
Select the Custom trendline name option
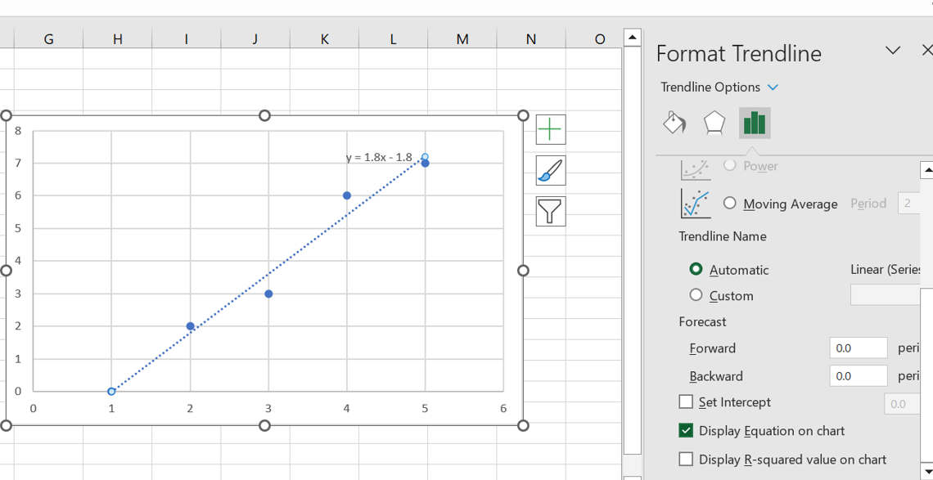click(x=696, y=294)
